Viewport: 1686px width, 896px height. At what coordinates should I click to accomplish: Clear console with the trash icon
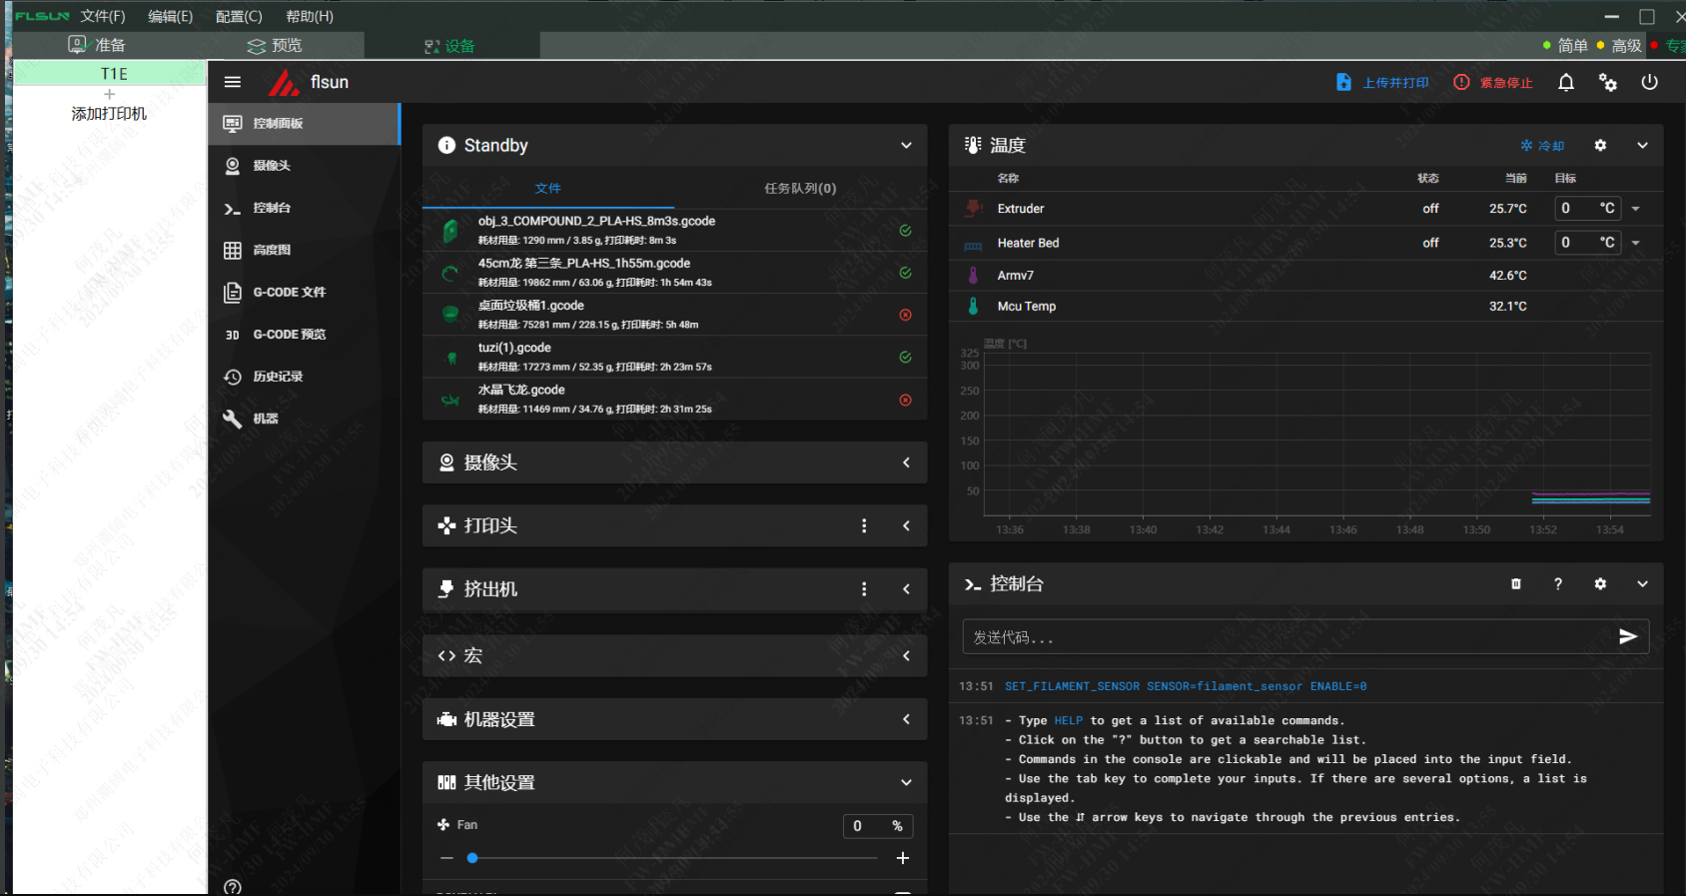point(1516,584)
